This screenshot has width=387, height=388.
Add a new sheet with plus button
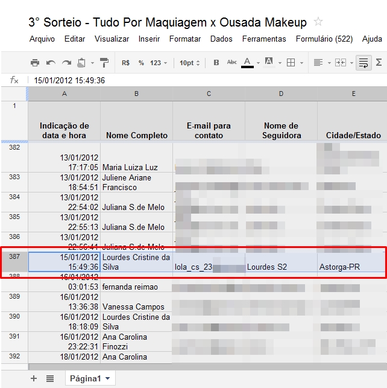(x=34, y=378)
